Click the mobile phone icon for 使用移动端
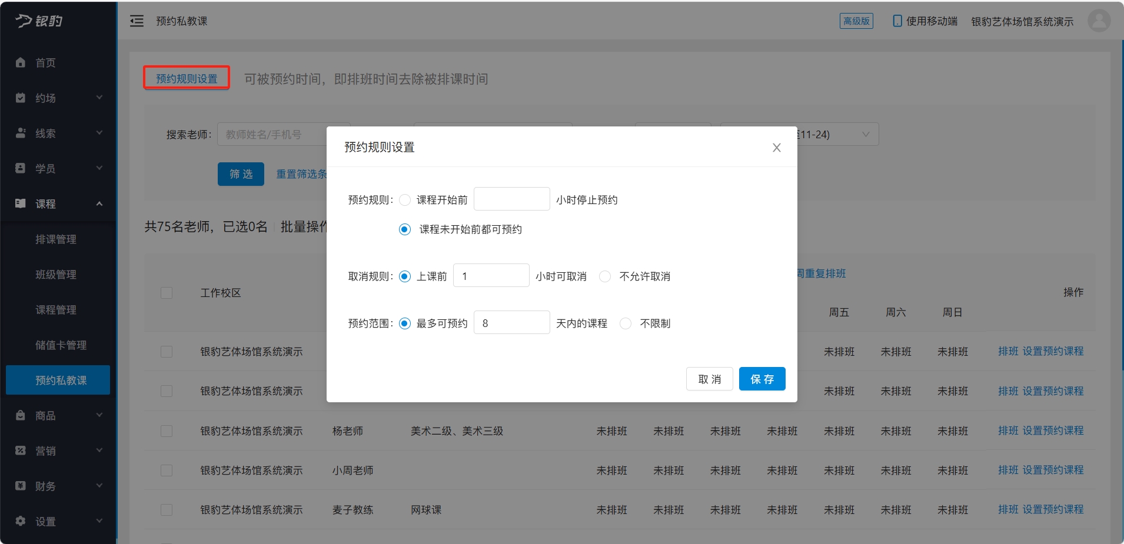 click(897, 21)
